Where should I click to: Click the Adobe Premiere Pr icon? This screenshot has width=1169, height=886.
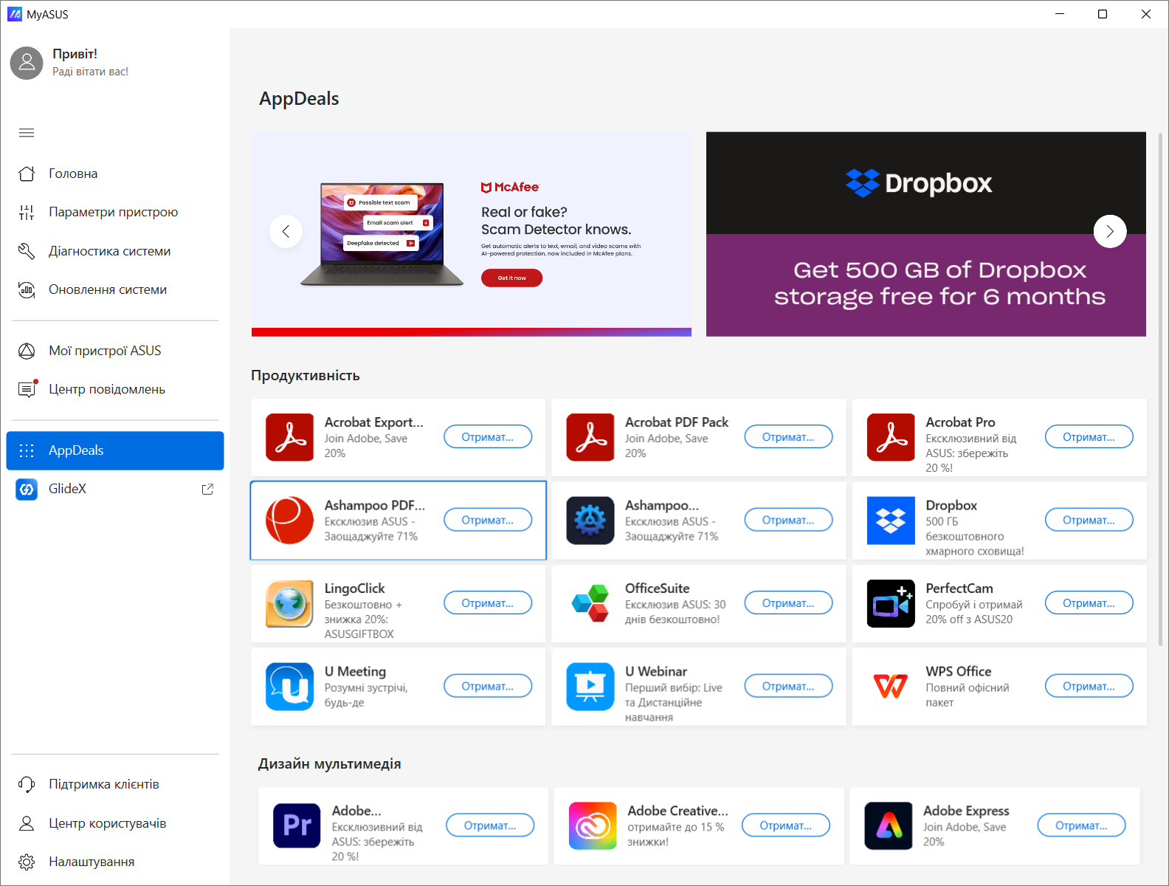coord(297,825)
